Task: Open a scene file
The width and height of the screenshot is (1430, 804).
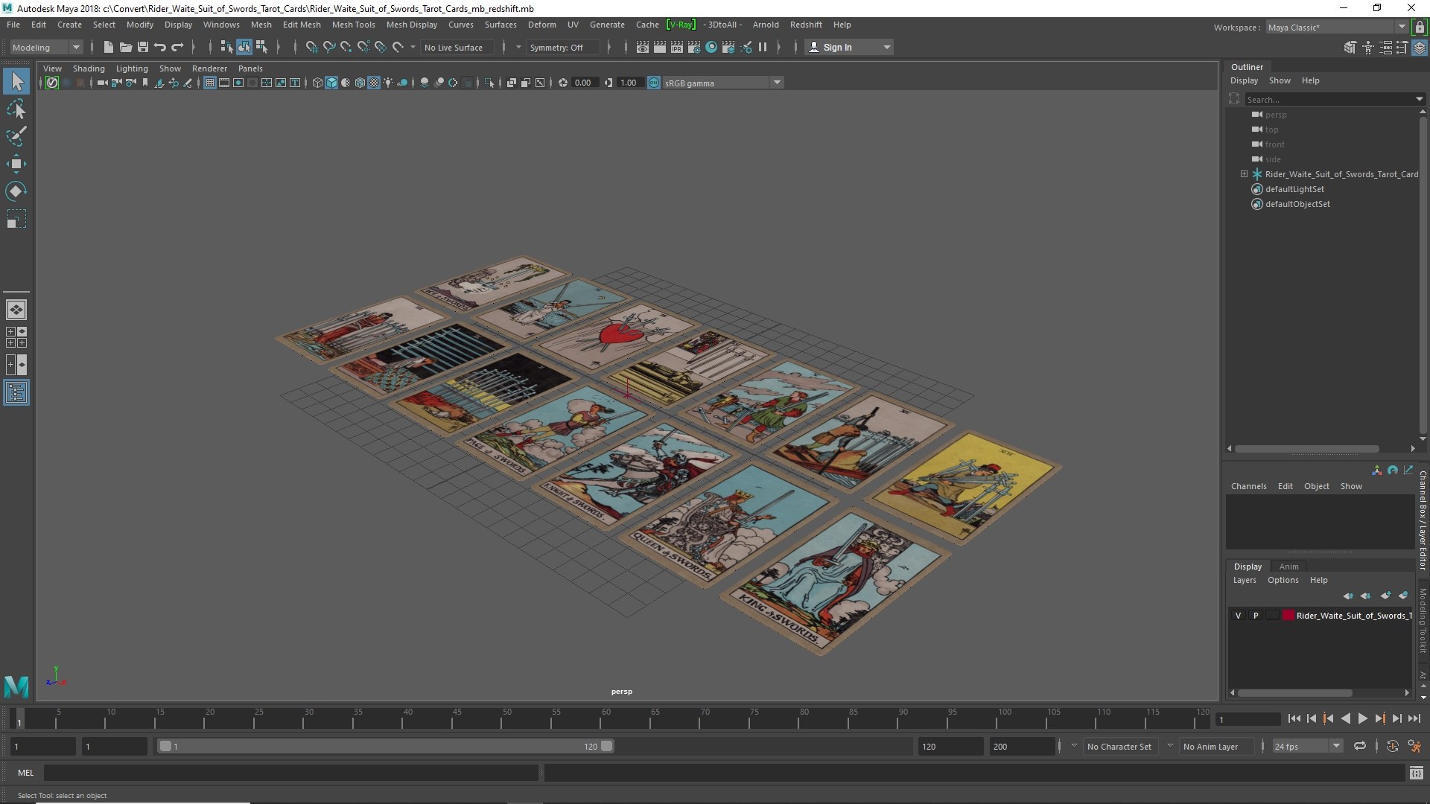Action: point(126,47)
